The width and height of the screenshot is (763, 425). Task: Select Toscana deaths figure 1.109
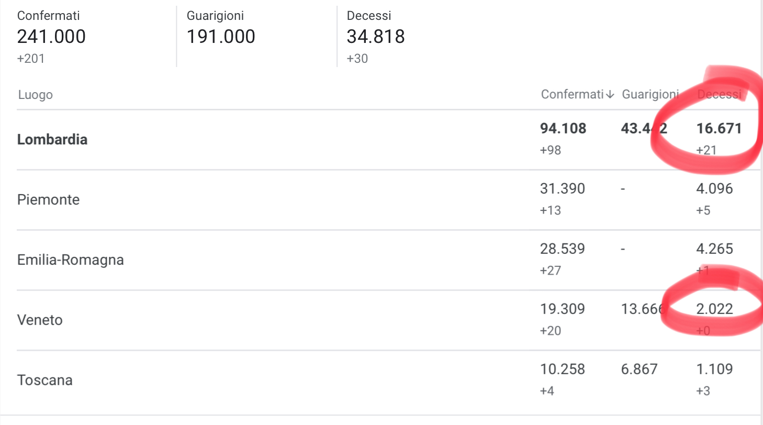click(714, 369)
